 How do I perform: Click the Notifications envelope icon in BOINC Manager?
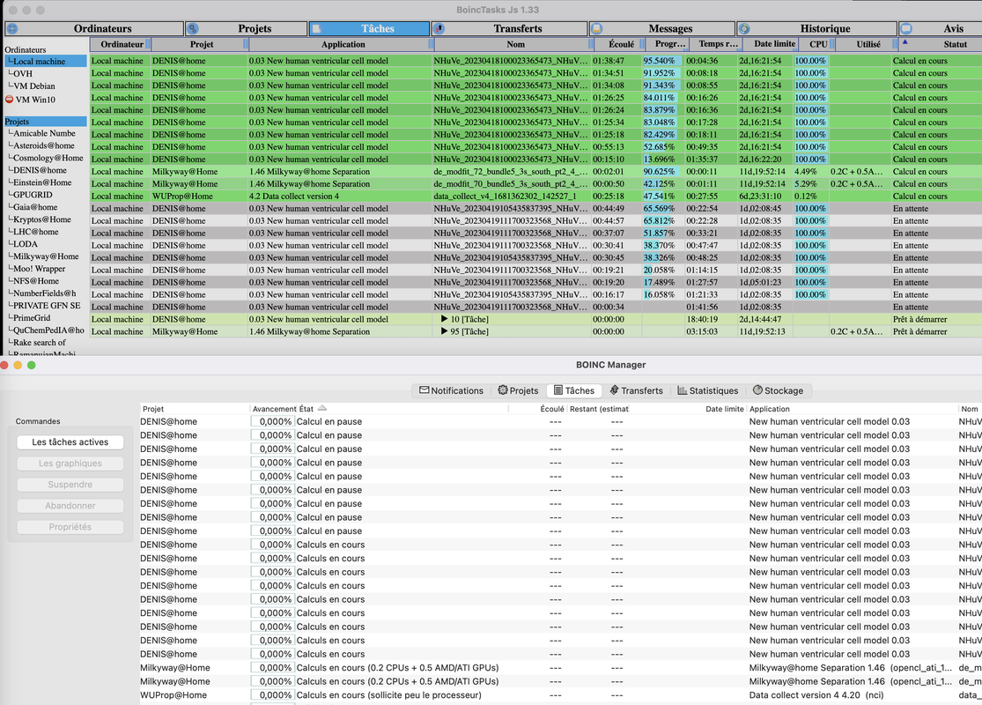(x=424, y=390)
